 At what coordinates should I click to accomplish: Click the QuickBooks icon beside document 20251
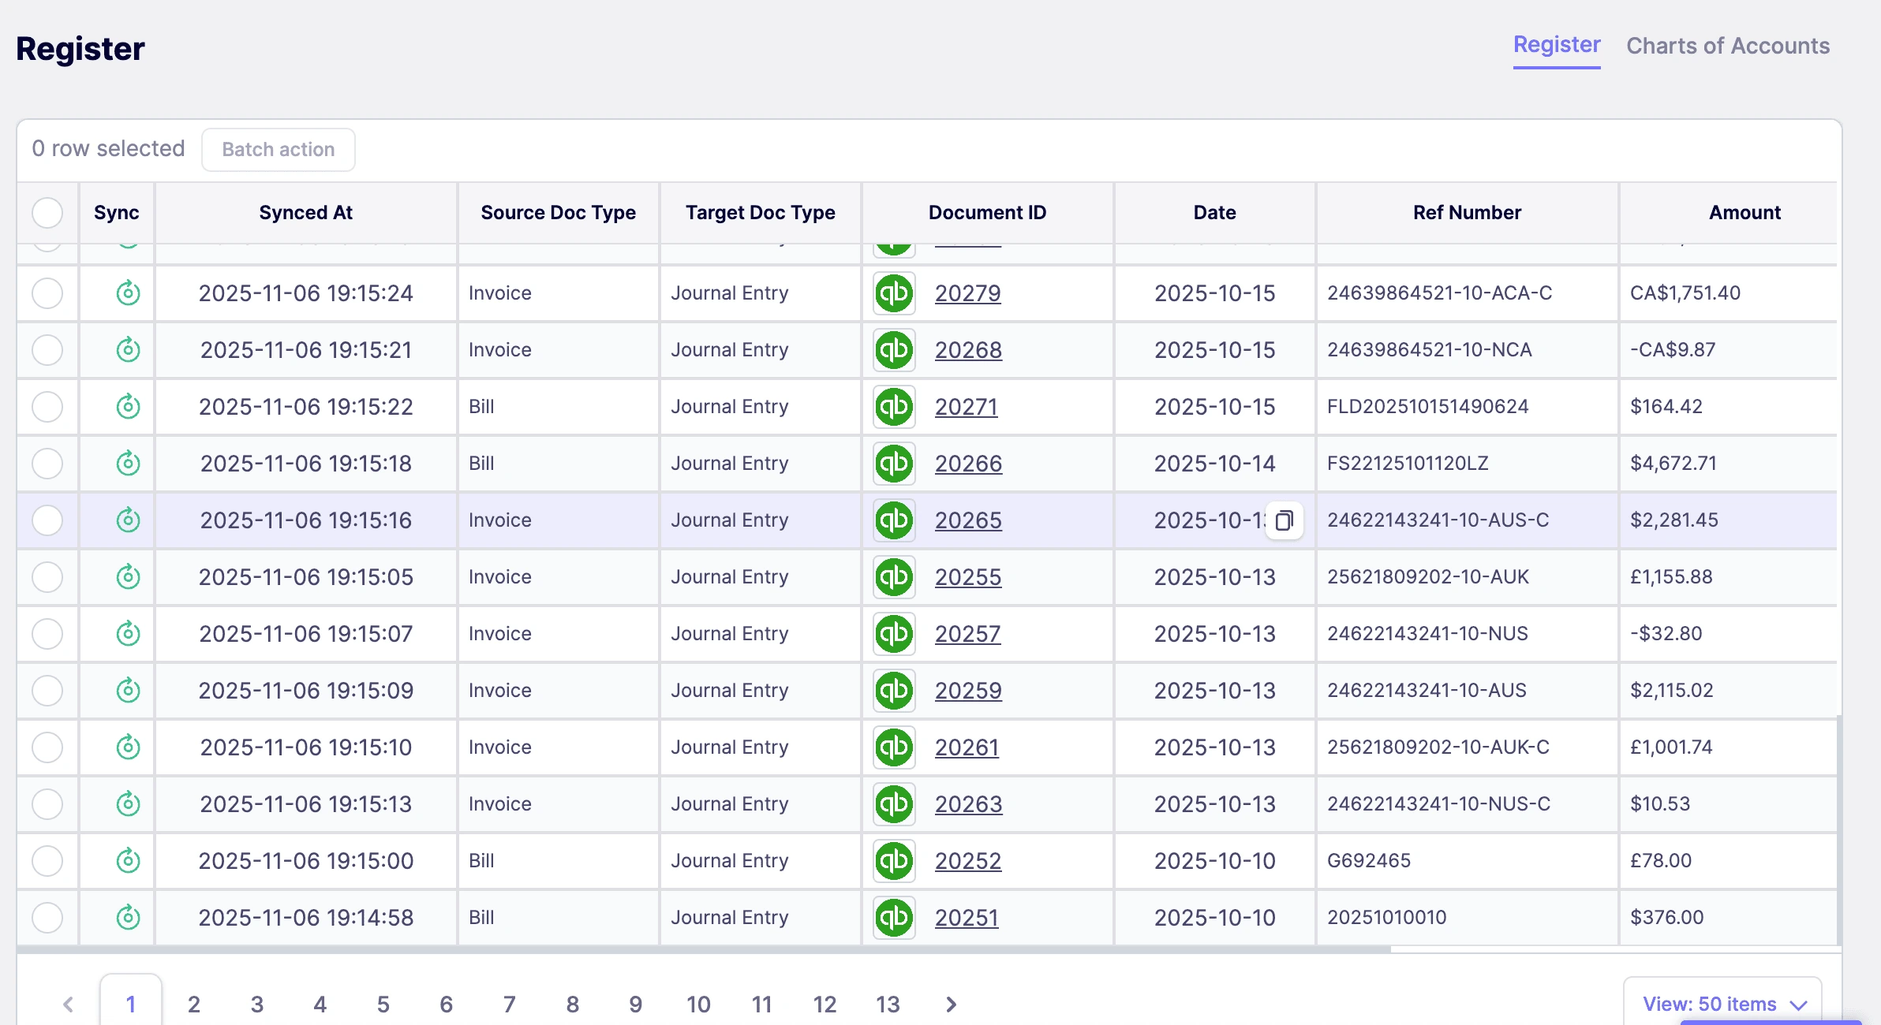tap(892, 917)
